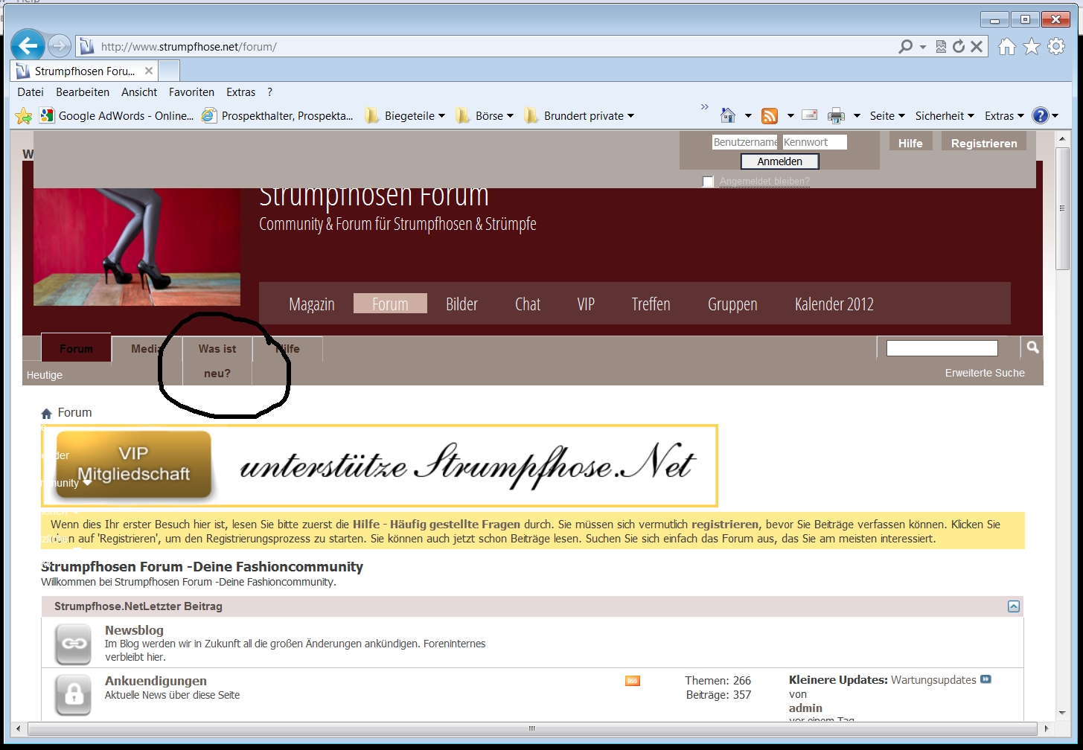Click the browser back arrow button
This screenshot has height=750, width=1083.
tap(28, 46)
